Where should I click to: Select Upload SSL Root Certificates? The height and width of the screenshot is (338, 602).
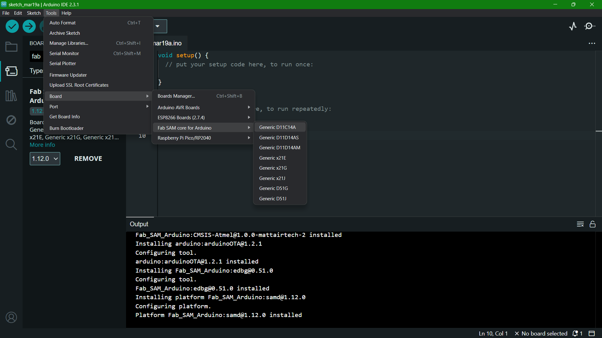[x=98, y=85]
